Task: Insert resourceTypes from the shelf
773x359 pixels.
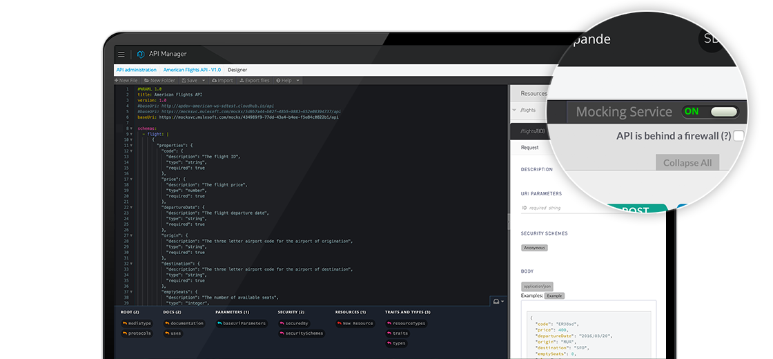Action: pyautogui.click(x=407, y=324)
